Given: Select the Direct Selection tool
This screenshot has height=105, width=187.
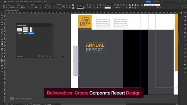Looking at the screenshot, I should (x=2, y=15).
